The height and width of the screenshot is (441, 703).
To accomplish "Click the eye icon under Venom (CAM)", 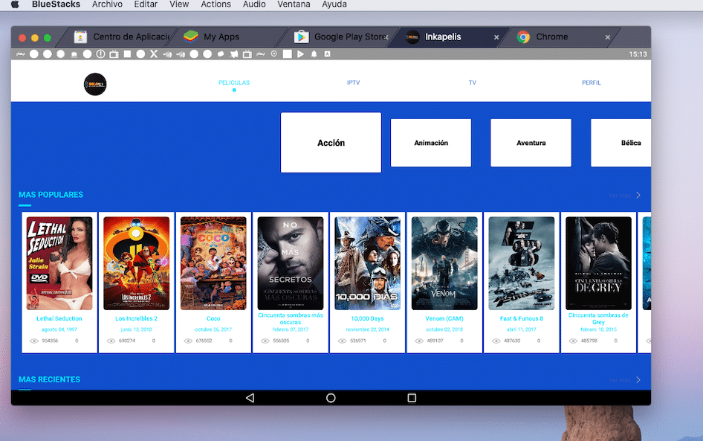I will pos(419,341).
